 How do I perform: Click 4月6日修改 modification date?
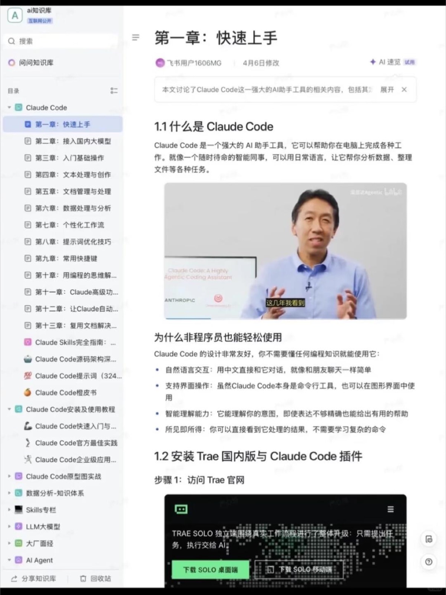tap(261, 63)
